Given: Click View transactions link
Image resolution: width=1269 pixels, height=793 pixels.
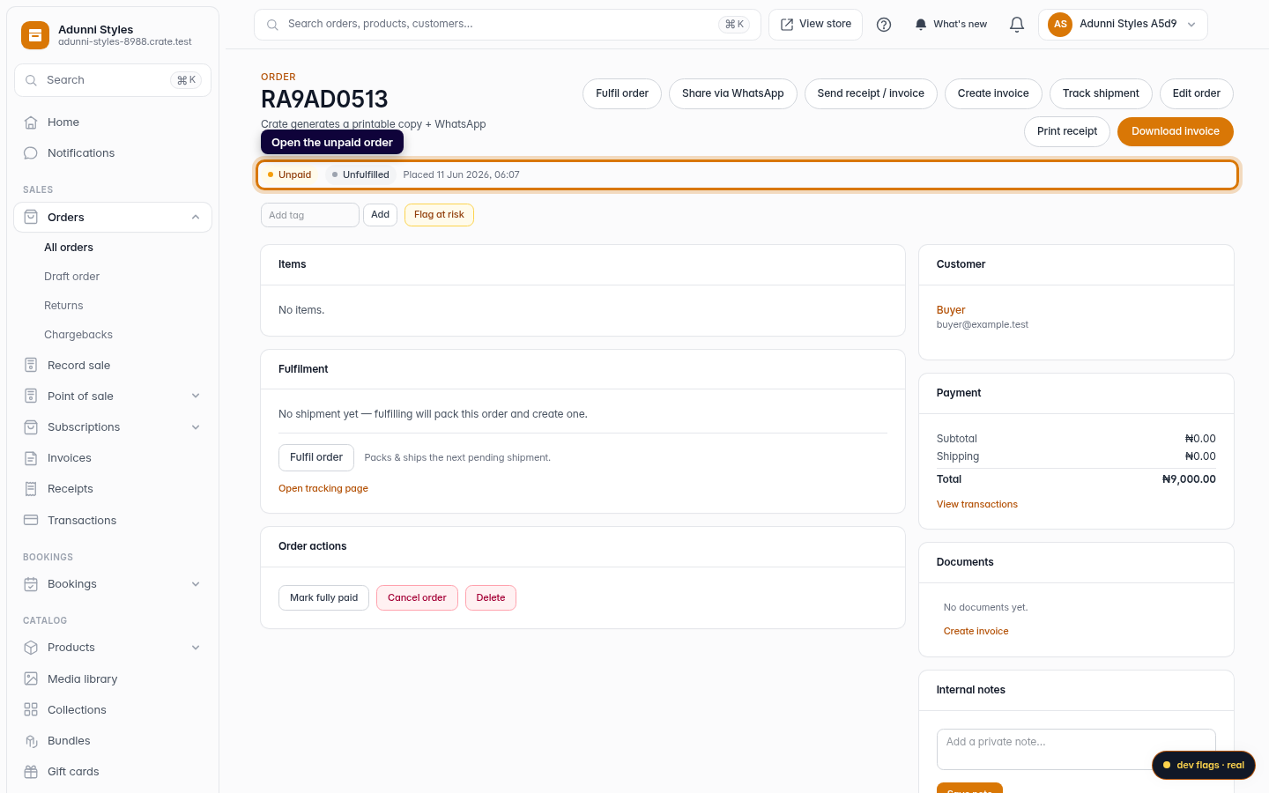Looking at the screenshot, I should [977, 504].
